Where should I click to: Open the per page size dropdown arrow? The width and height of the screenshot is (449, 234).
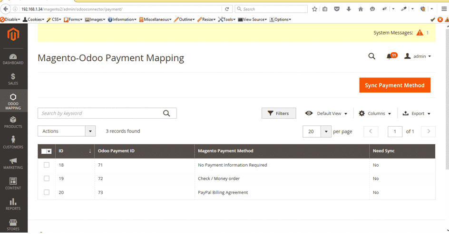(x=326, y=131)
